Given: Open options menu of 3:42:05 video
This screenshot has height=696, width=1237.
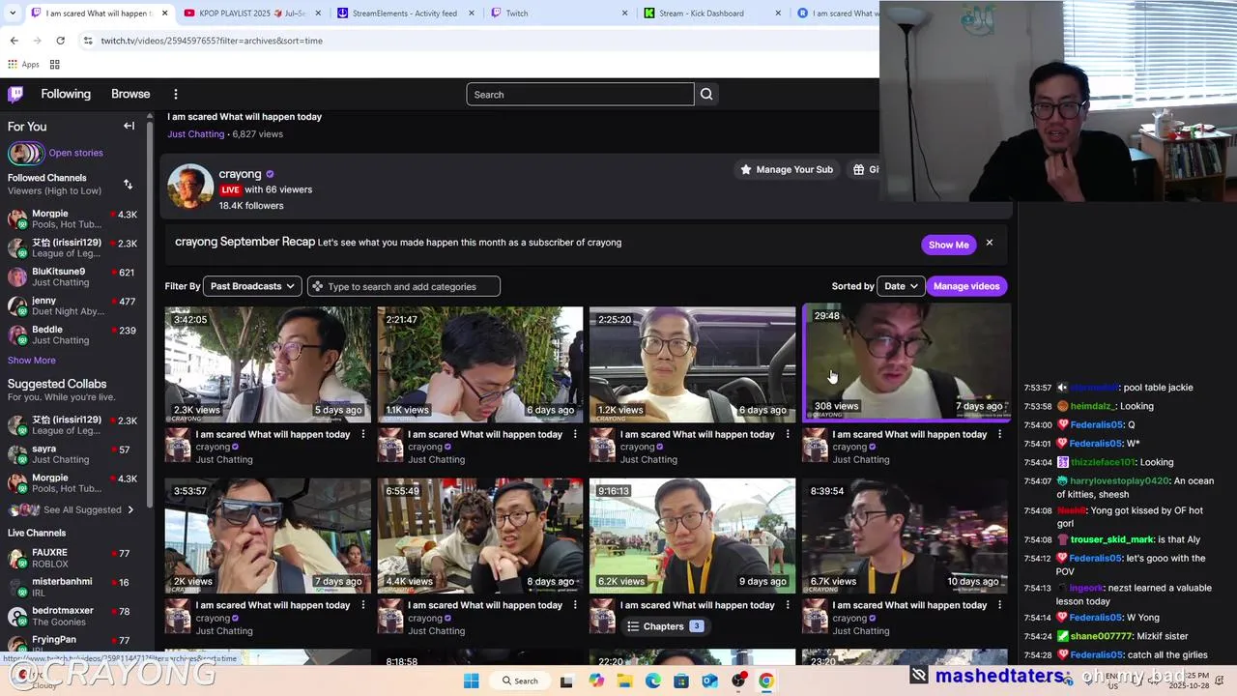Looking at the screenshot, I should [363, 434].
